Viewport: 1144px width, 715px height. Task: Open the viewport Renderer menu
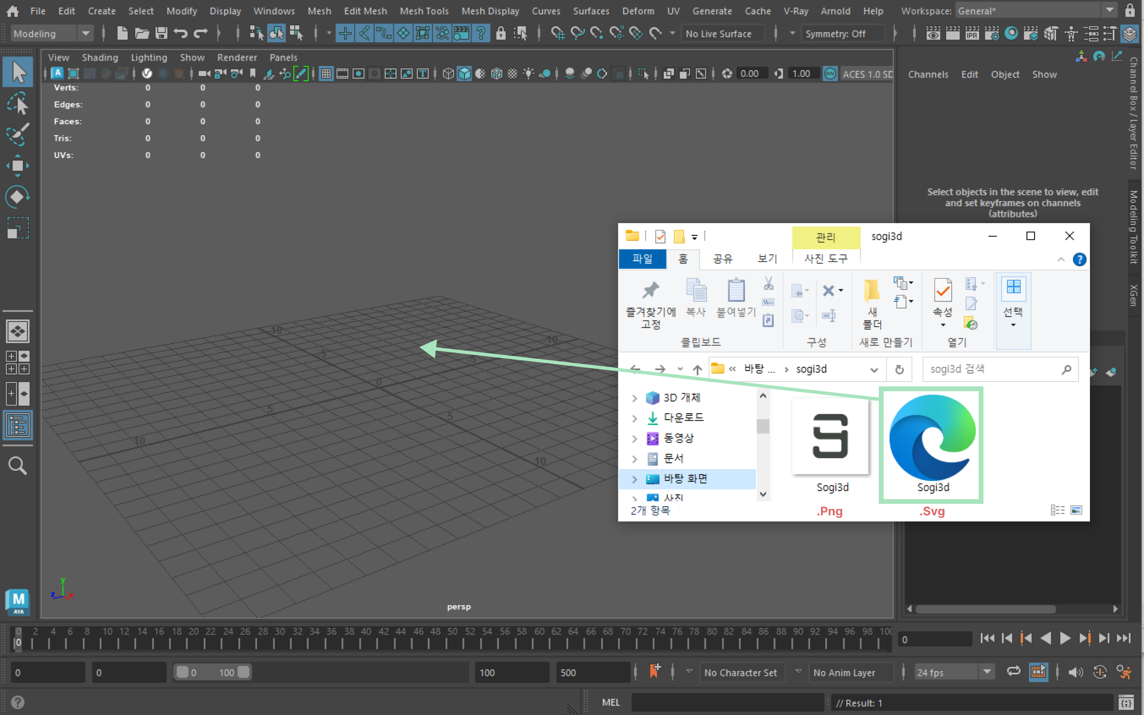(237, 57)
